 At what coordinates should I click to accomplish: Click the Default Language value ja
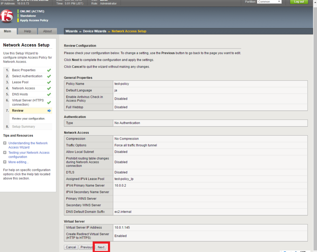(x=116, y=90)
